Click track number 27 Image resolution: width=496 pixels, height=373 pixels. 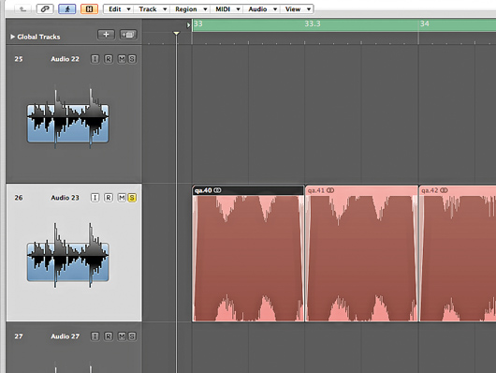pos(19,336)
